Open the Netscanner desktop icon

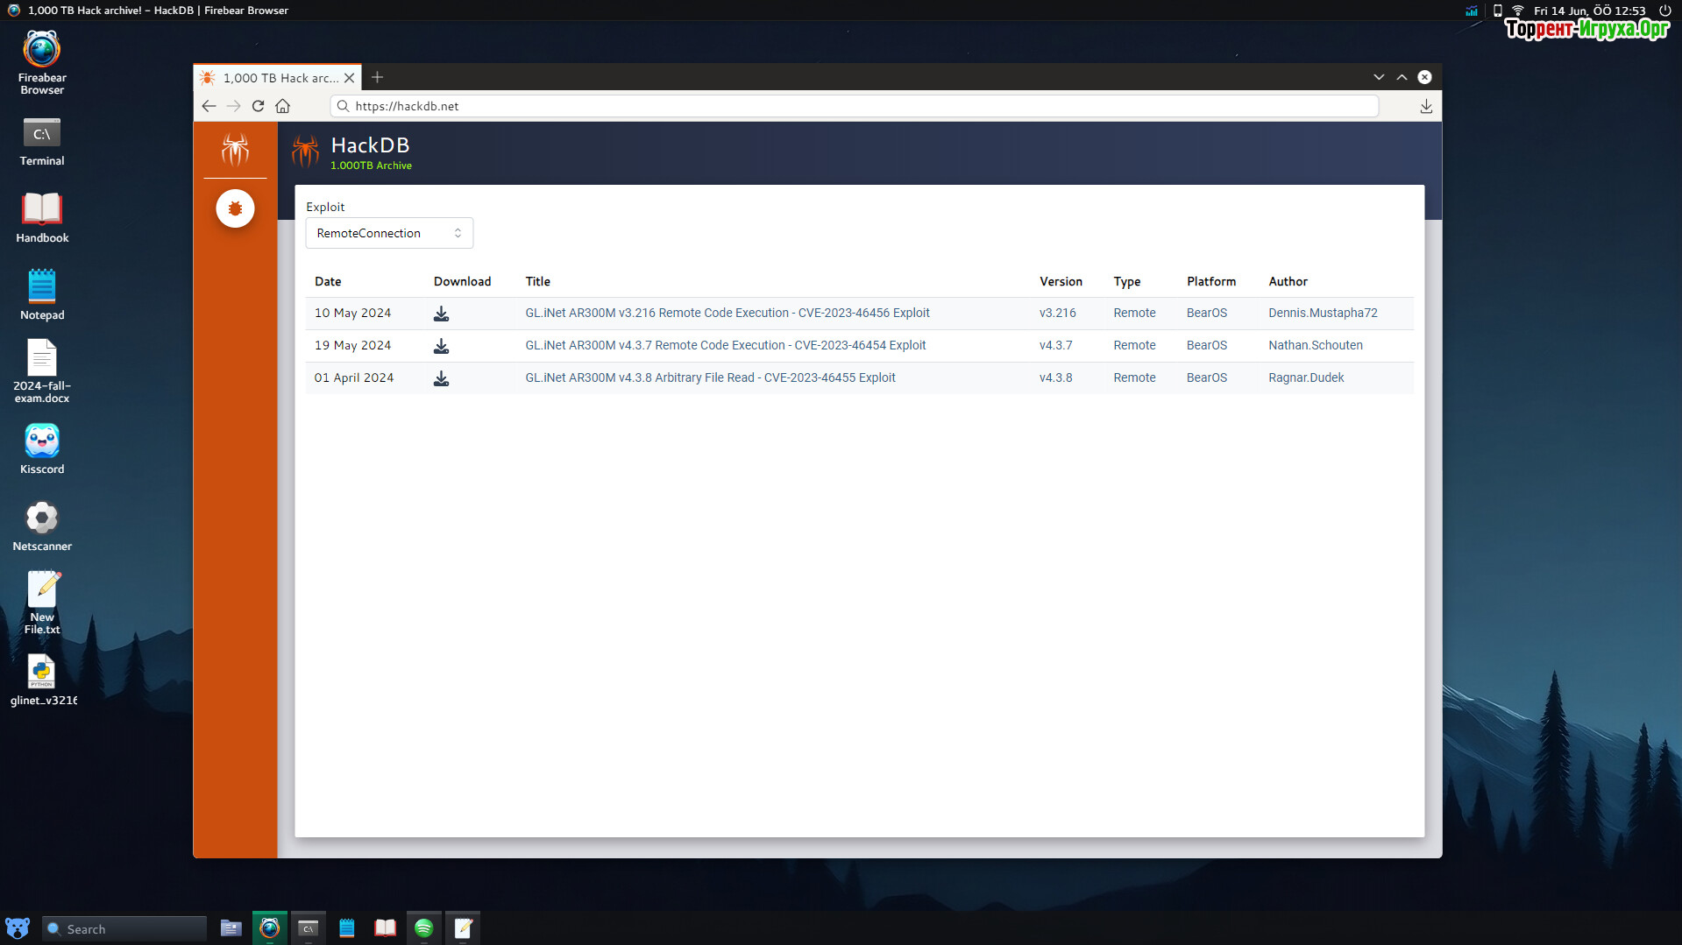(42, 525)
